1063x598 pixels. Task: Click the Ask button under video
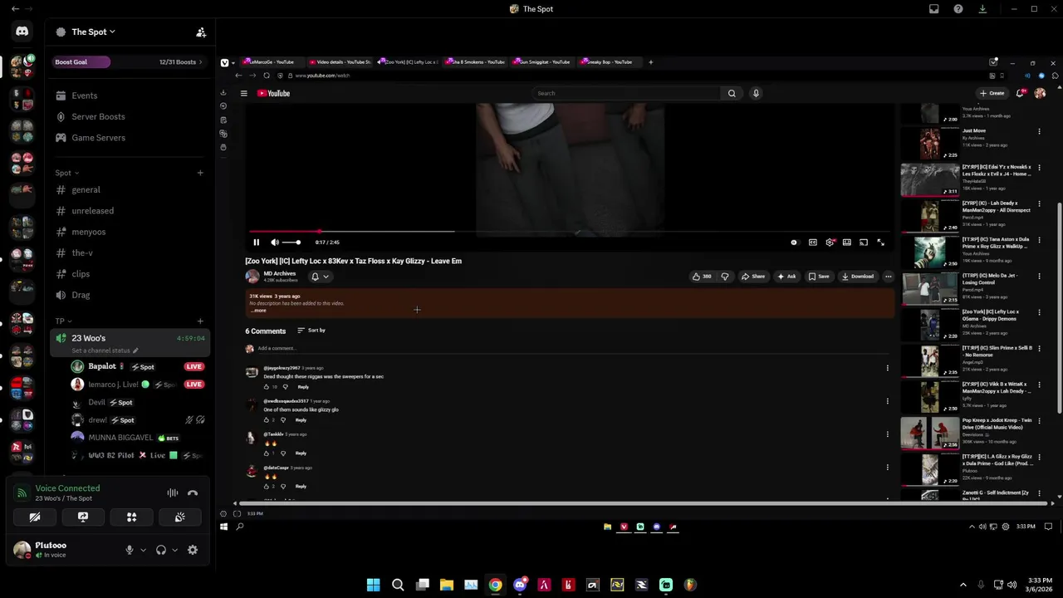click(x=786, y=277)
